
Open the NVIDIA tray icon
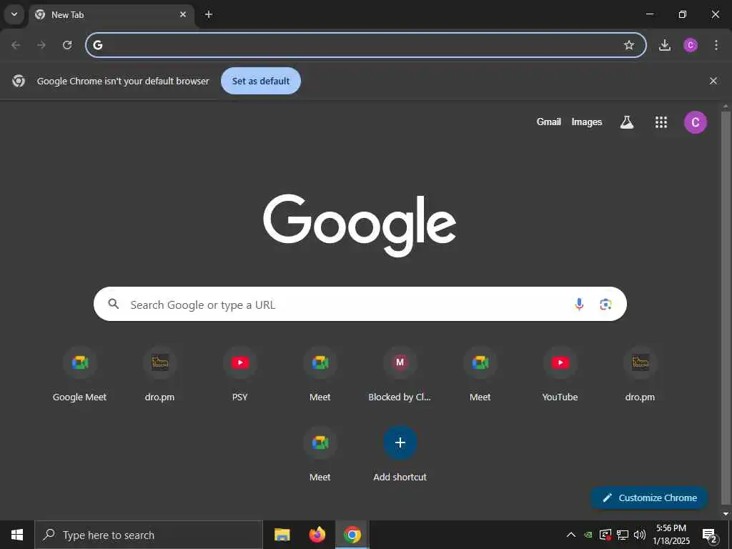(x=588, y=535)
